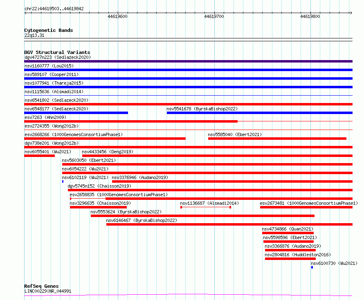The height and width of the screenshot is (300, 364).
Task: Select the dgv738e201 (Wong2012b) label
Action: [52, 143]
